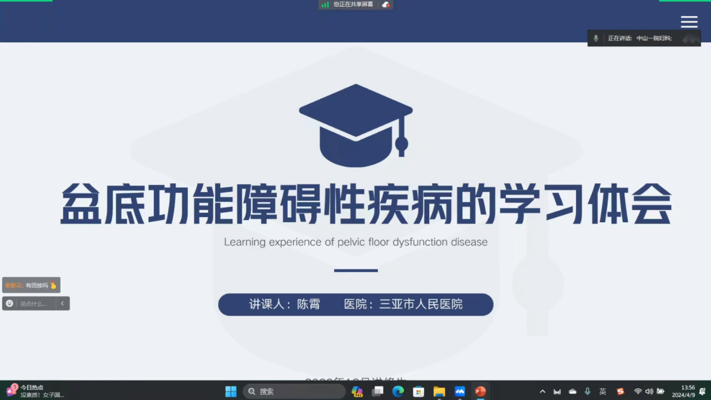Toggle the input language "英" indicator

pos(603,392)
